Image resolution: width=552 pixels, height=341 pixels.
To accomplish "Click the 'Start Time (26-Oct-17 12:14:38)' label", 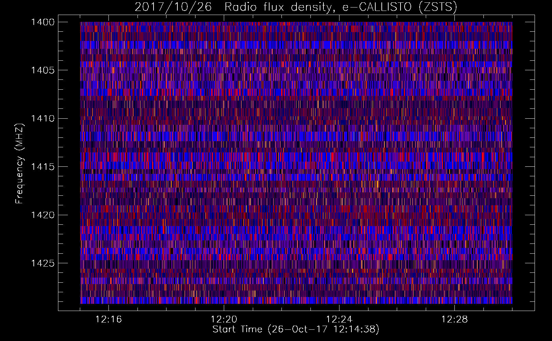I will pos(296,329).
